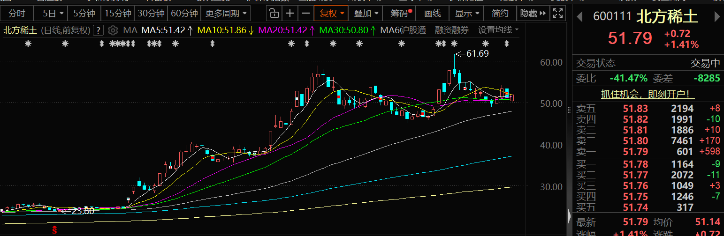Toggle the 简约 simplified view
The image size is (724, 236).
(500, 13)
